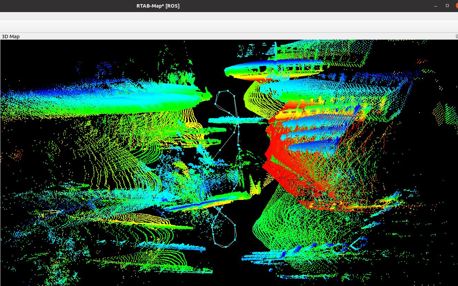Click the blank toolbar area above 3D Map
The image size is (458, 286).
point(207,26)
